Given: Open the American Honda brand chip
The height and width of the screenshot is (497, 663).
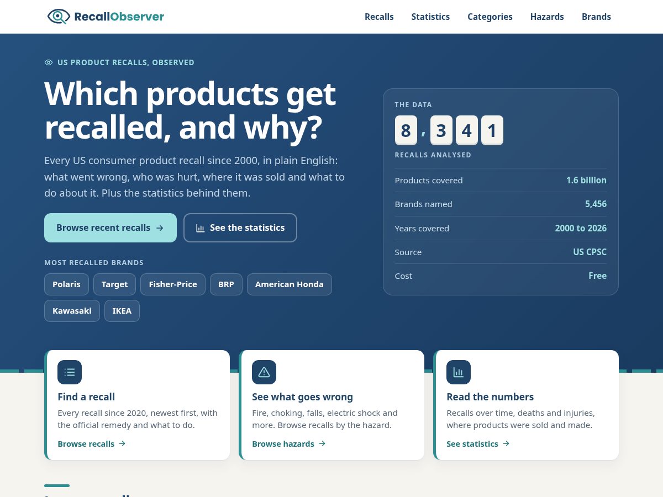Looking at the screenshot, I should pyautogui.click(x=290, y=284).
